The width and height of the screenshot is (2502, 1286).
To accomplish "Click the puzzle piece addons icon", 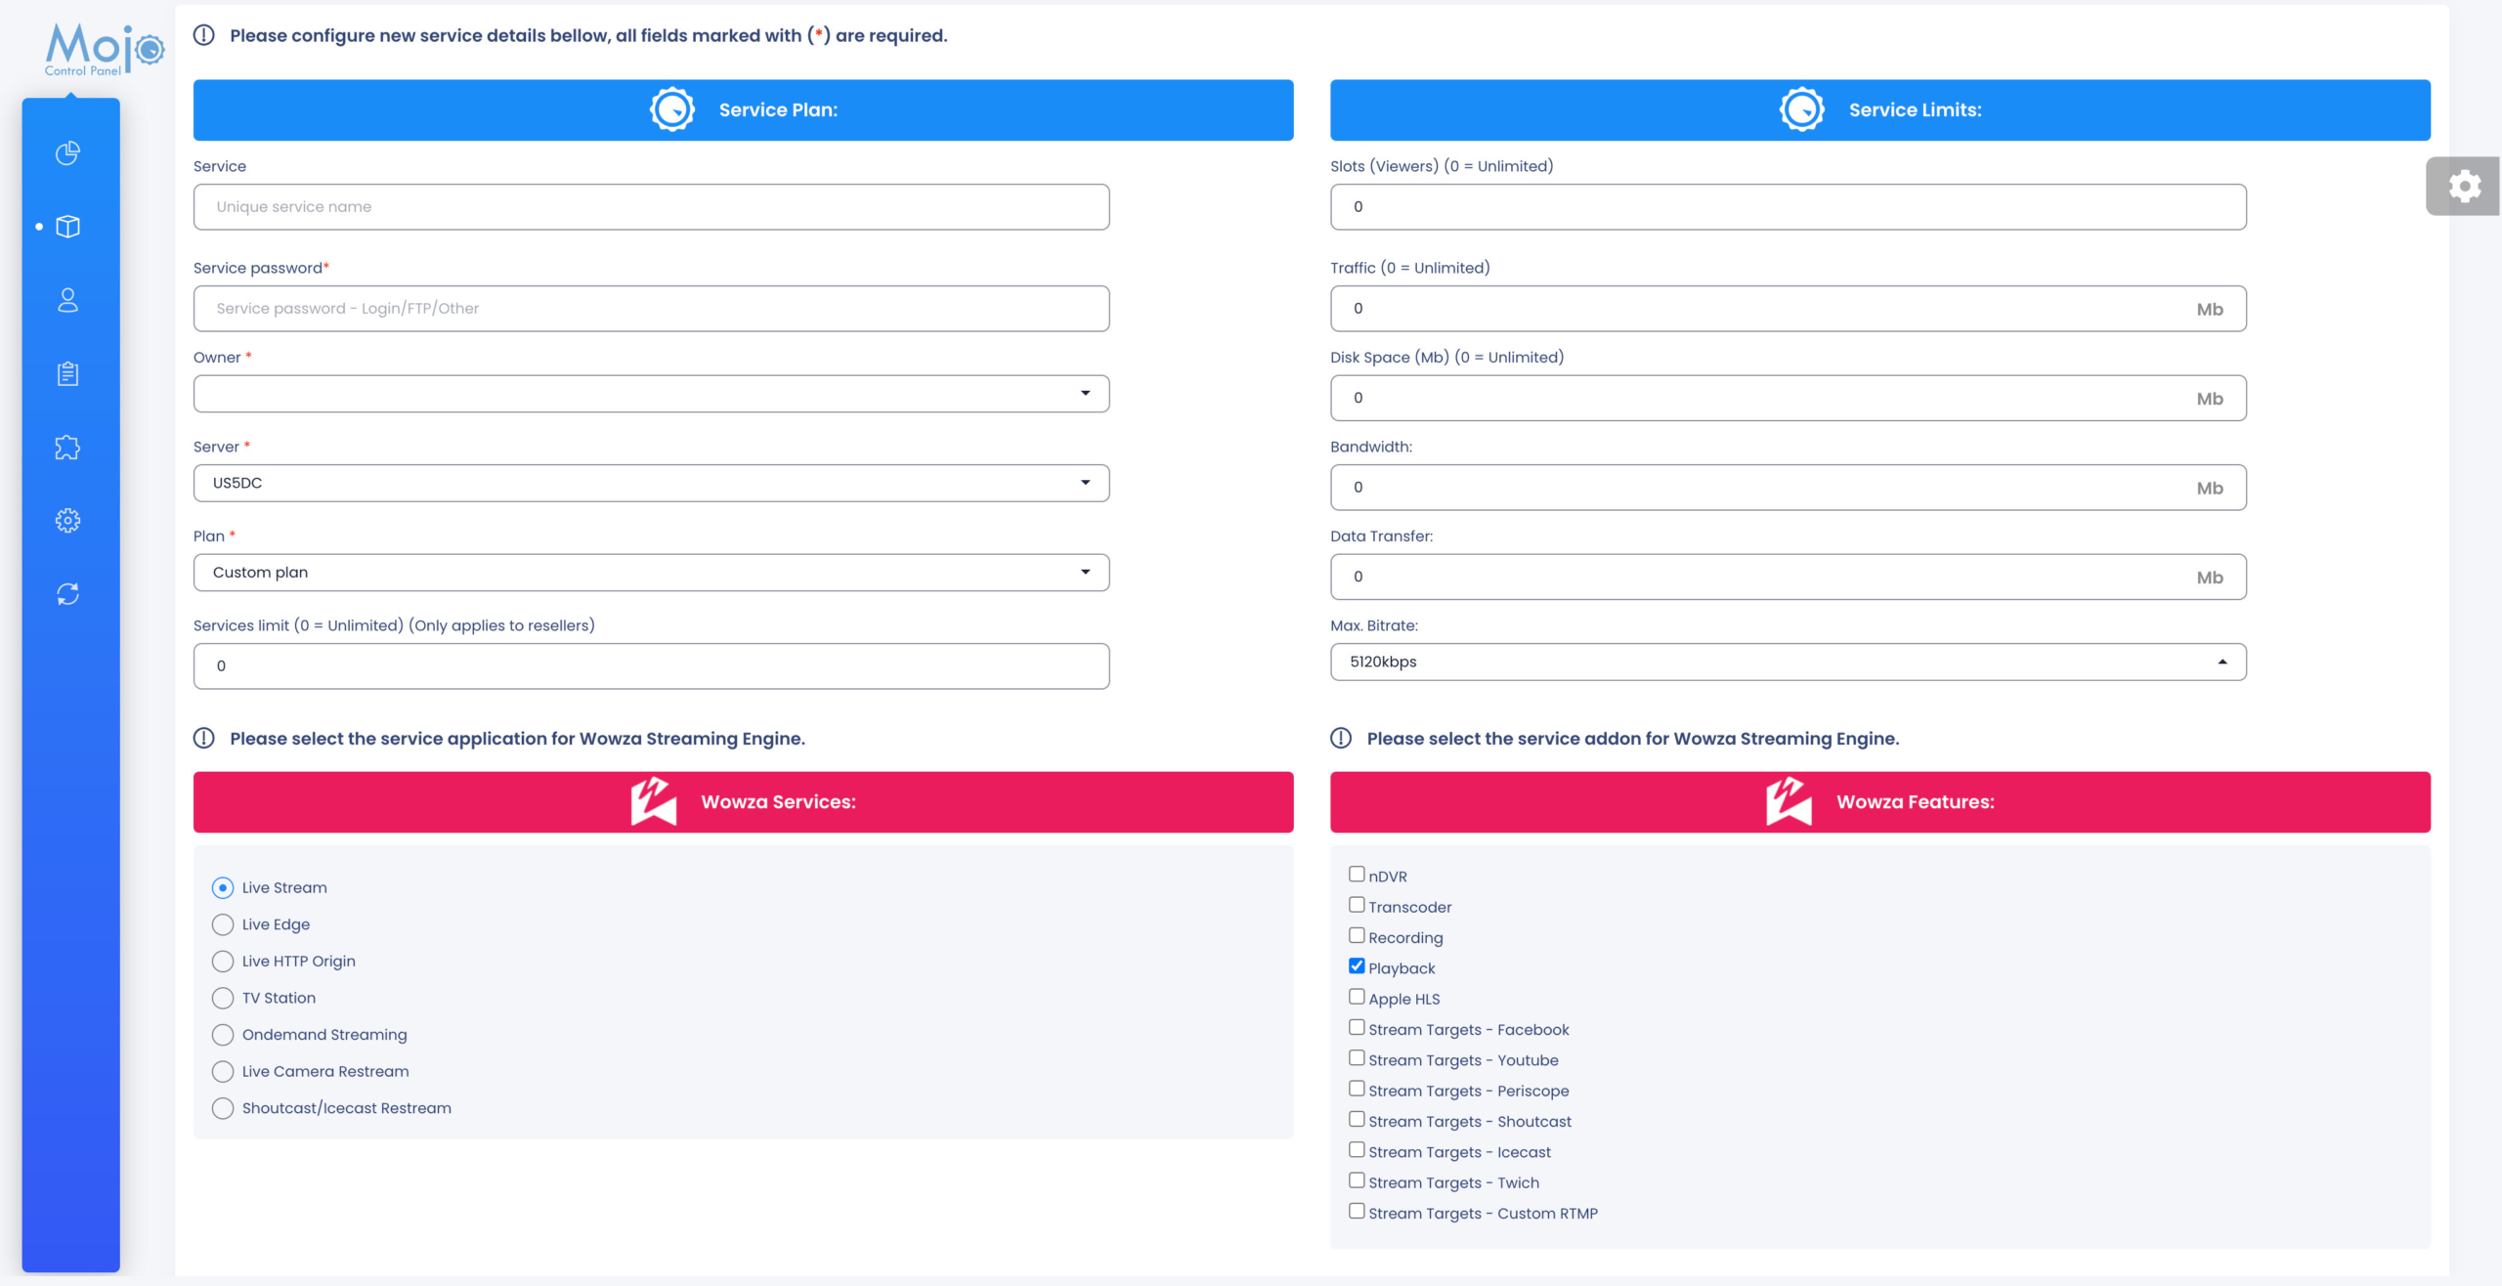I will pos(67,447).
